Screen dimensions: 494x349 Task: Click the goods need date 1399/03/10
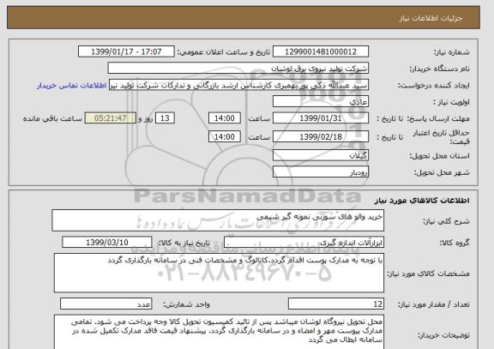107,242
